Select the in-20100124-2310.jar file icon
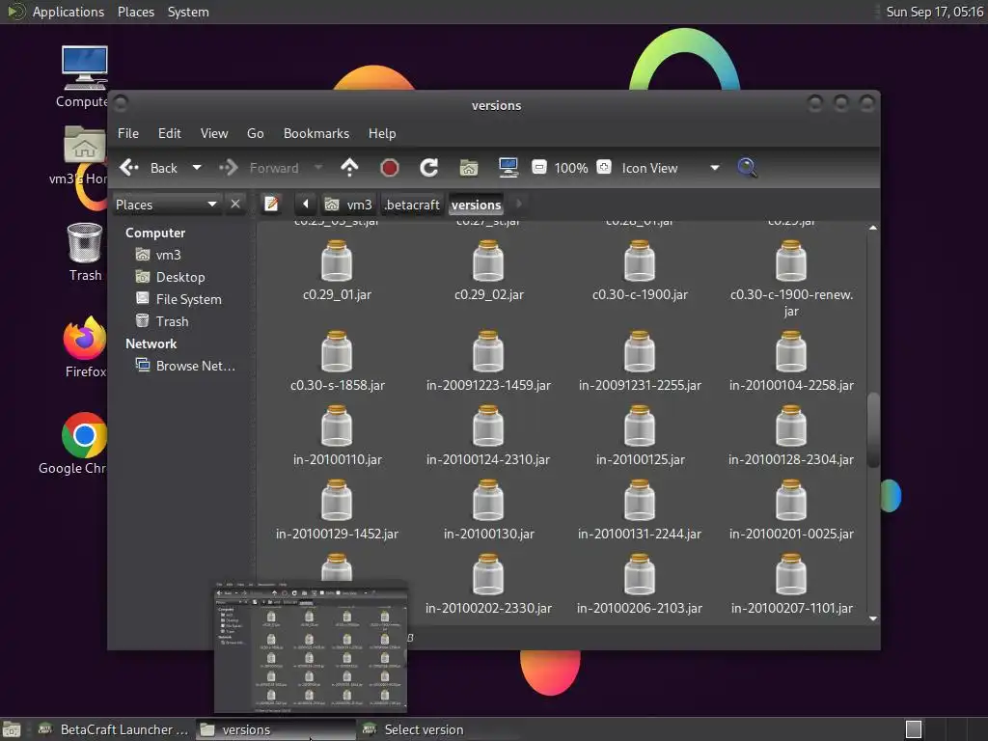The width and height of the screenshot is (988, 741). point(488,425)
